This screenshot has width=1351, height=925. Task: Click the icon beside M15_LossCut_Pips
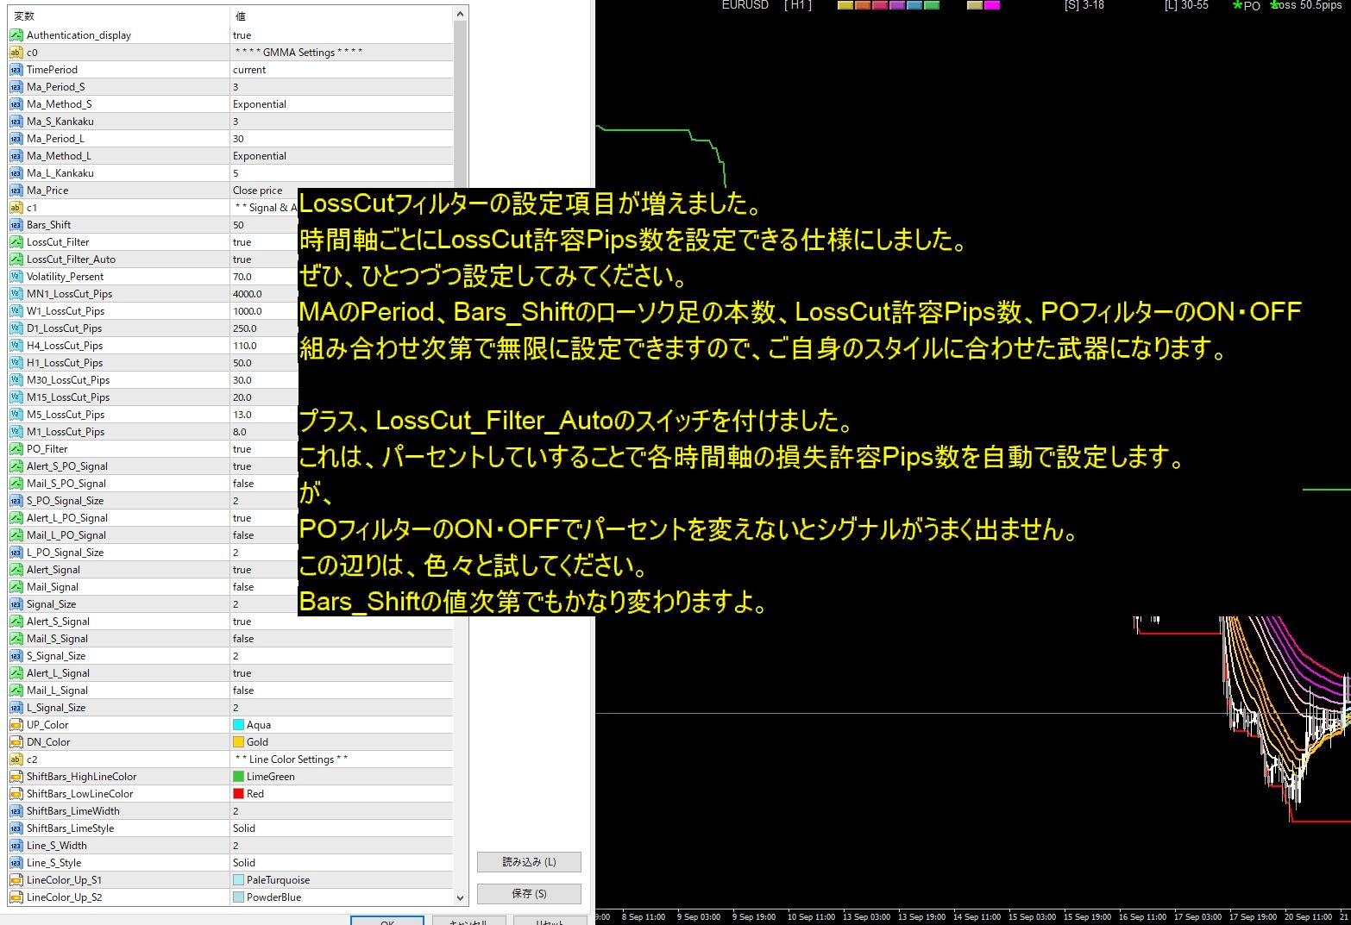(x=16, y=397)
